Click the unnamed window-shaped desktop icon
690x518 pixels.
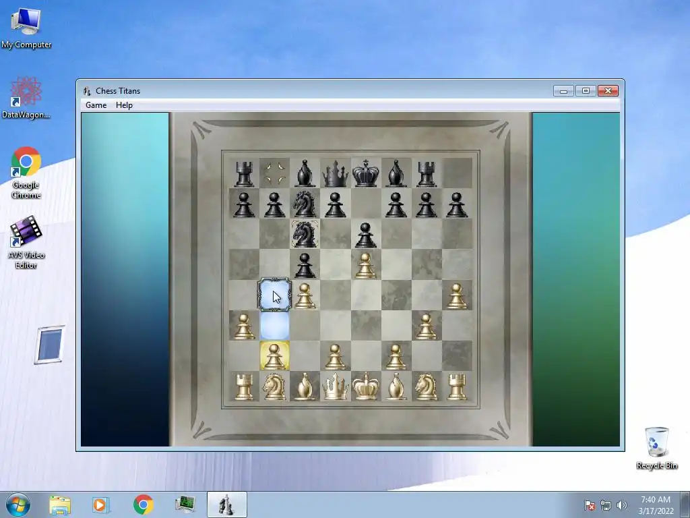pos(50,345)
